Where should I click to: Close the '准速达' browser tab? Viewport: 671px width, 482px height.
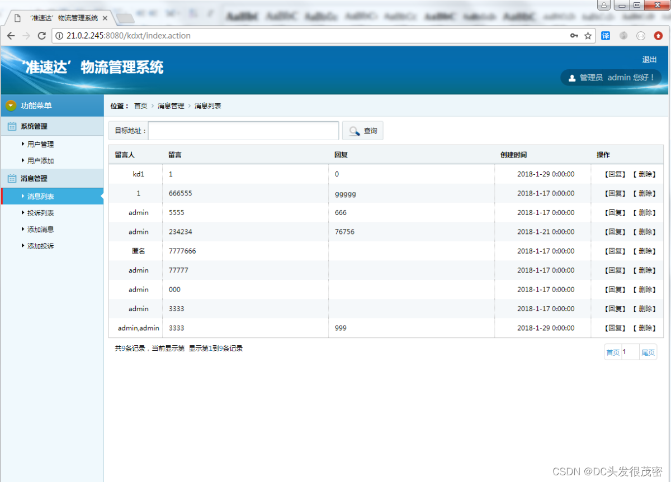tap(105, 18)
